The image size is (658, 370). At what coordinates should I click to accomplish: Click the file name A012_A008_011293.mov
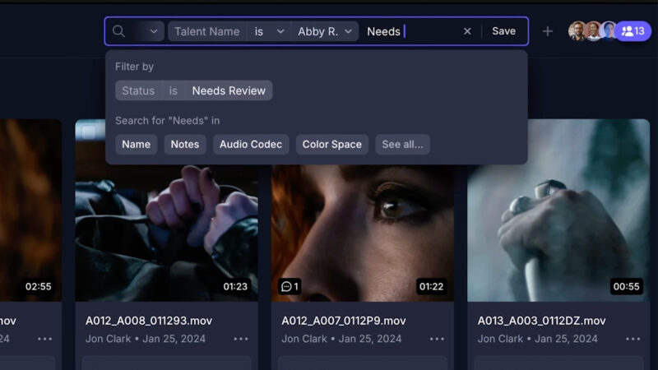pos(149,321)
